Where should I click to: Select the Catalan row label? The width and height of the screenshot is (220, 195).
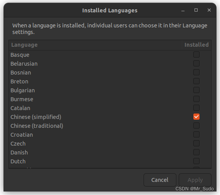click(20, 108)
